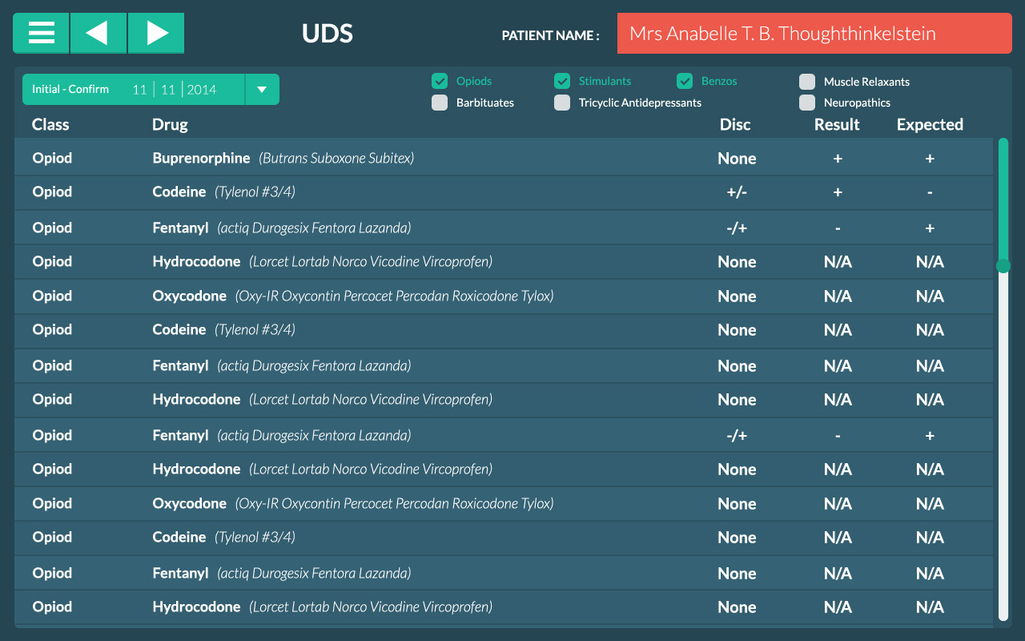Image resolution: width=1025 pixels, height=641 pixels.
Task: Uncheck the Benzos filter checkbox
Action: pos(685,81)
